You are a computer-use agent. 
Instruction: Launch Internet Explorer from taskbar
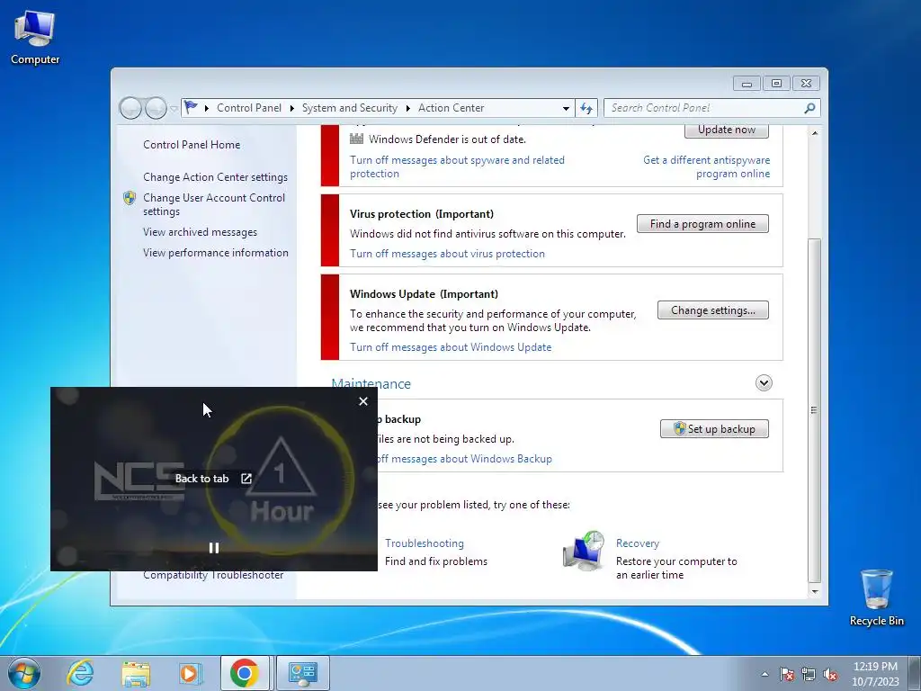80,673
